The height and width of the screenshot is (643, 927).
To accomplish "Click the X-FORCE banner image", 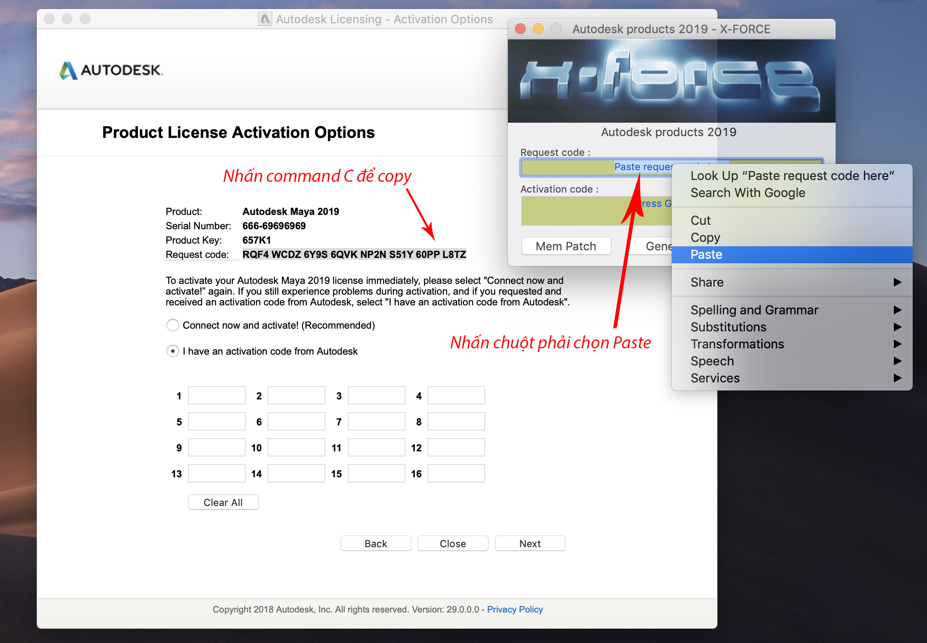I will click(x=671, y=81).
